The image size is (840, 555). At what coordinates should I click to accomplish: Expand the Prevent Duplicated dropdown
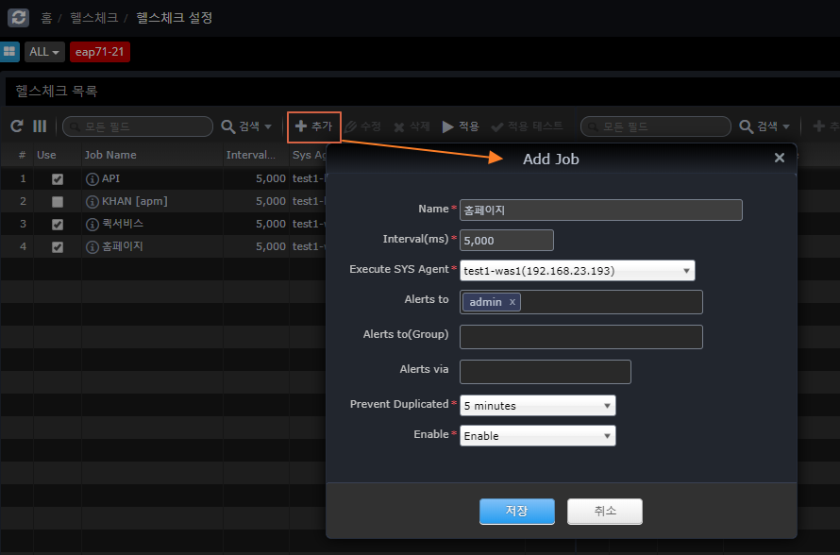point(537,406)
